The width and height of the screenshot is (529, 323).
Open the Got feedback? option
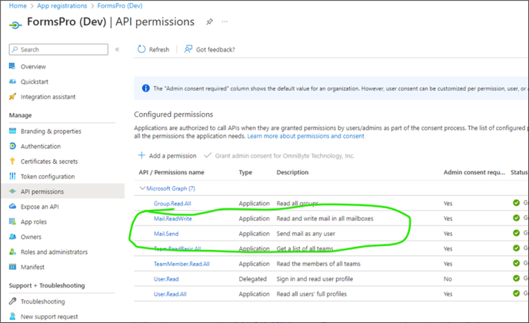click(x=209, y=50)
